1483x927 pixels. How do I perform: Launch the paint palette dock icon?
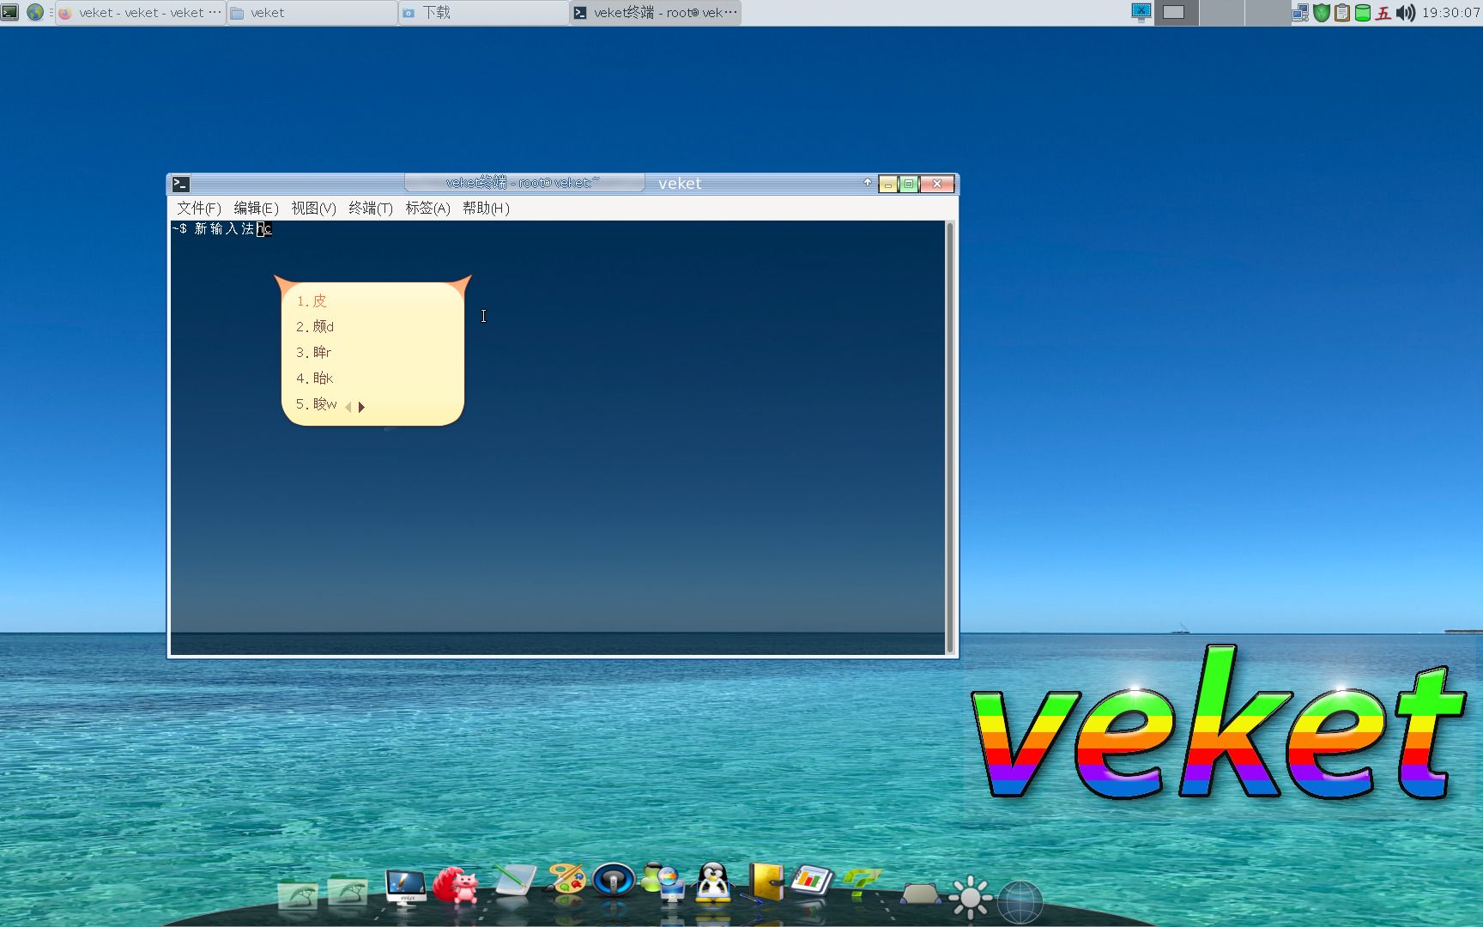(566, 879)
